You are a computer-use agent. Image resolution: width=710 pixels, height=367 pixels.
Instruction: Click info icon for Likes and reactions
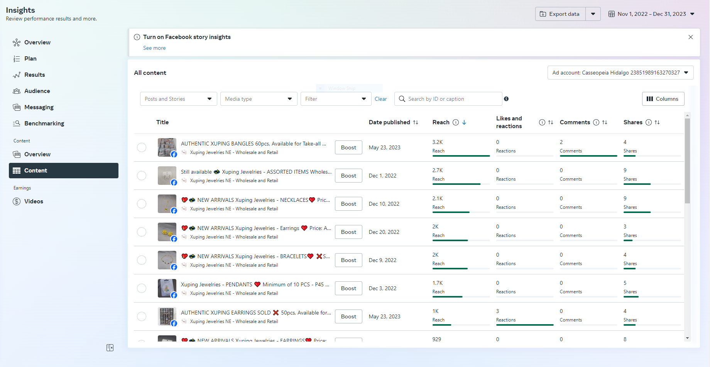(542, 122)
